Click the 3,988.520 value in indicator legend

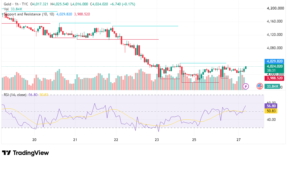(82, 14)
